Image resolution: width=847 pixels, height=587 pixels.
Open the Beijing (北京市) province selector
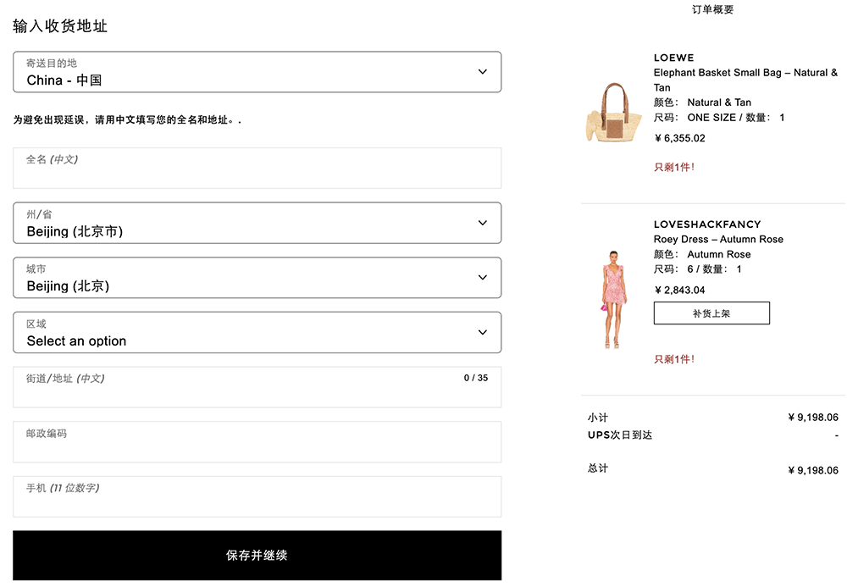tap(257, 223)
